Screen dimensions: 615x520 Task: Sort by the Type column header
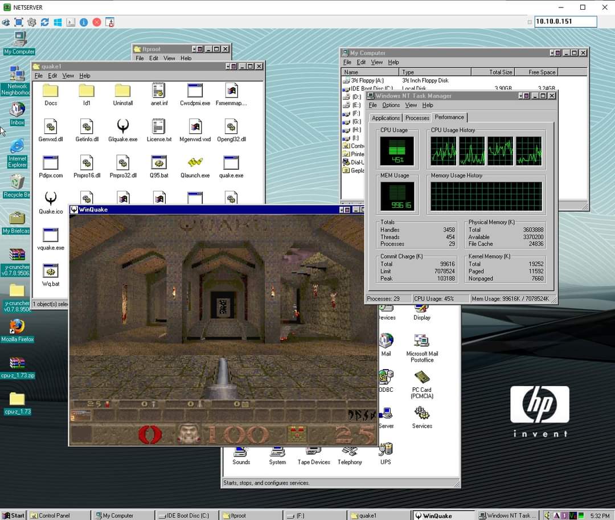[435, 72]
